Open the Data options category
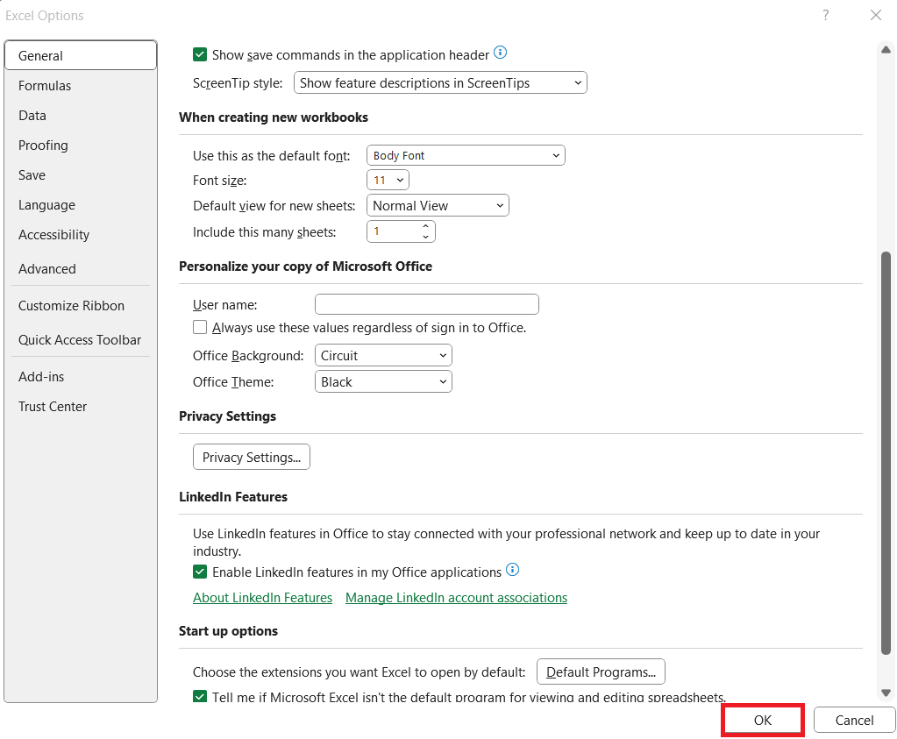897x739 pixels. (81, 116)
